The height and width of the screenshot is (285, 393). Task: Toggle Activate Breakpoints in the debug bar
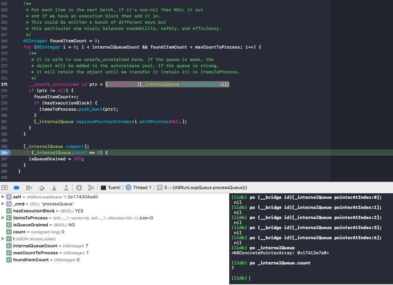[16, 188]
